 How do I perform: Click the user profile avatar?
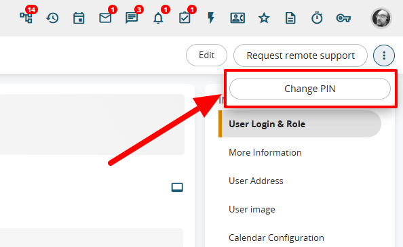[381, 18]
